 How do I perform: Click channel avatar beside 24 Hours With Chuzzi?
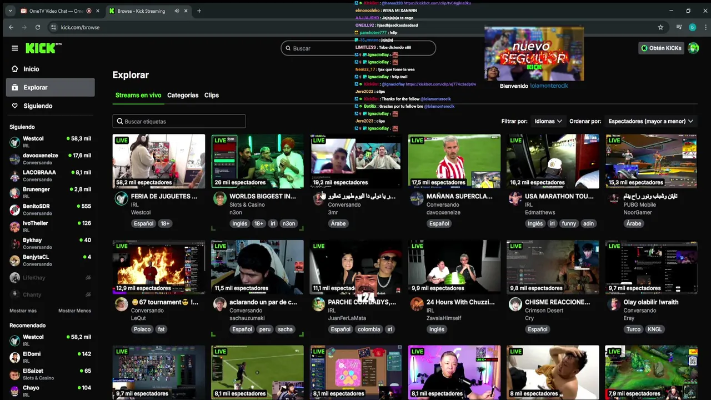coord(417,304)
